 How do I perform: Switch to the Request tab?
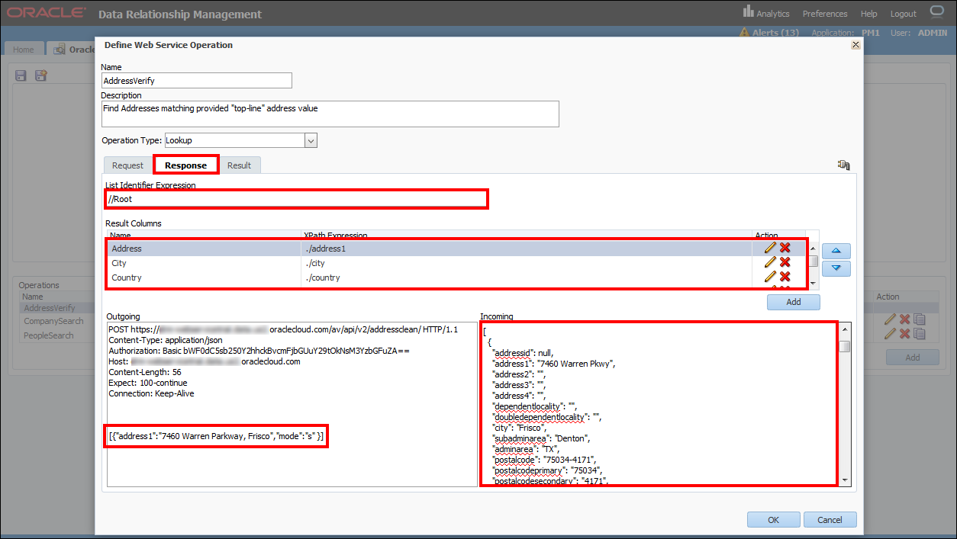coord(127,165)
